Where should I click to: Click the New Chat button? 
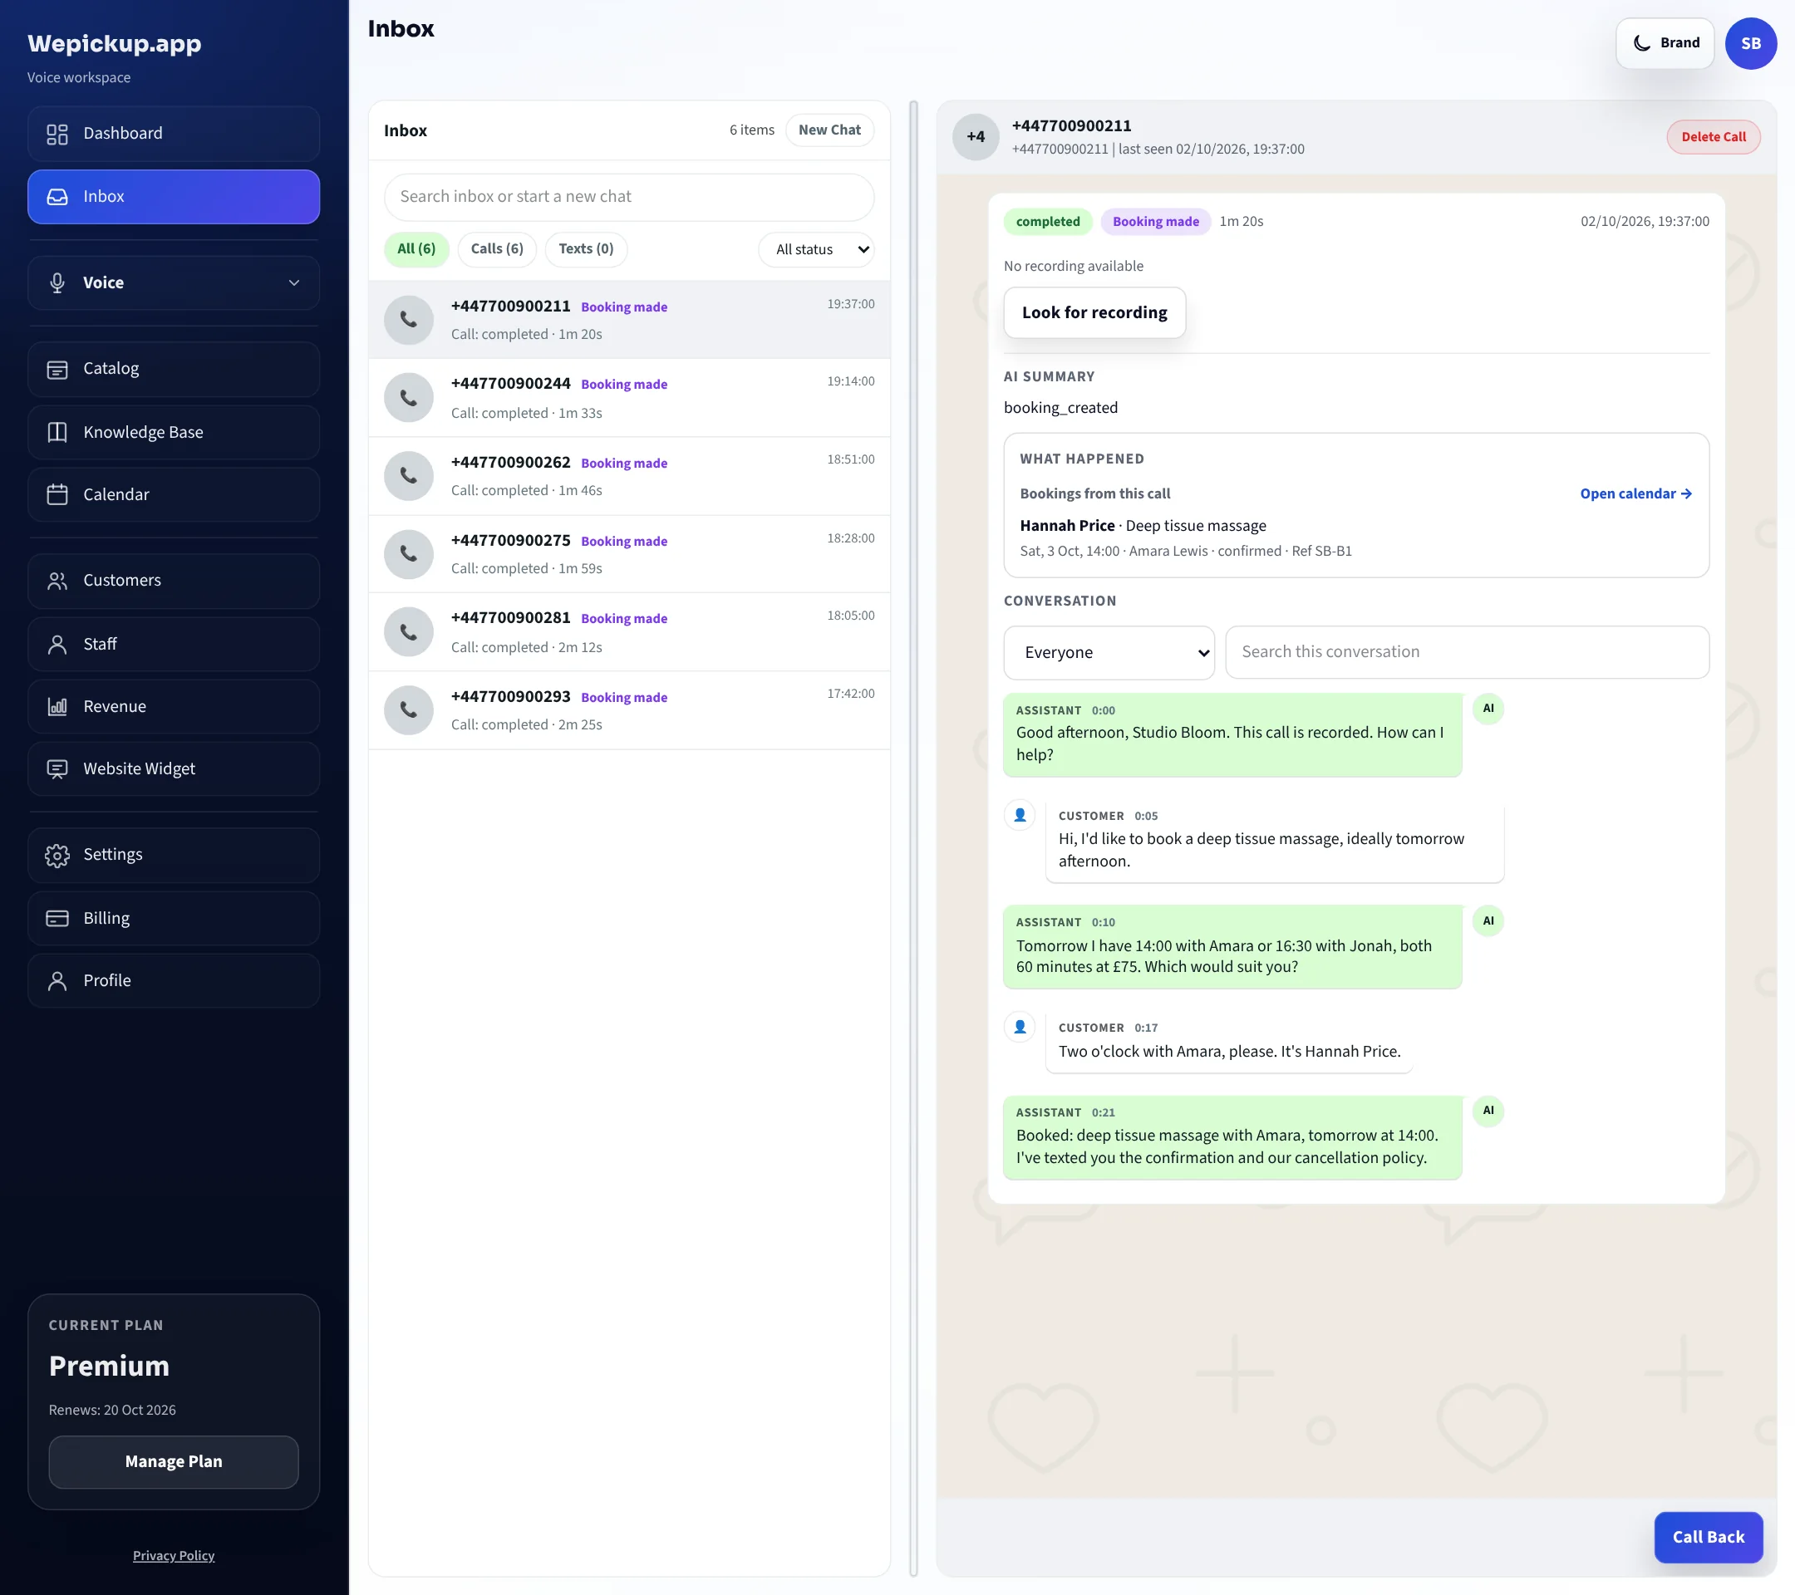point(829,130)
